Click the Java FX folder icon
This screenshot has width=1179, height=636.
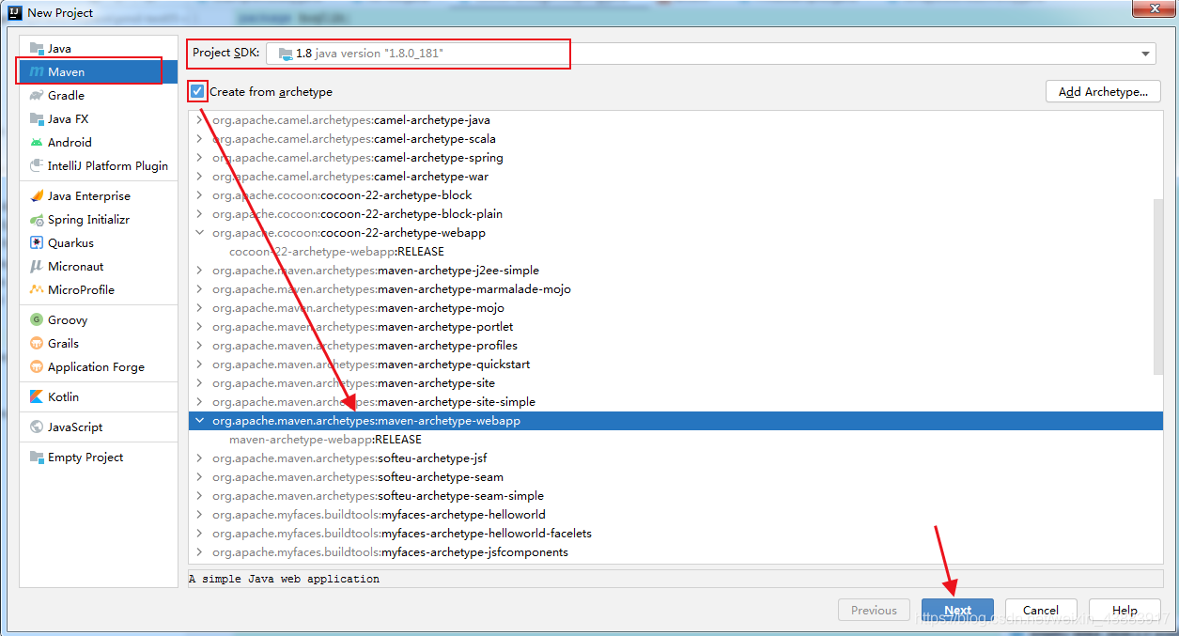(x=37, y=118)
